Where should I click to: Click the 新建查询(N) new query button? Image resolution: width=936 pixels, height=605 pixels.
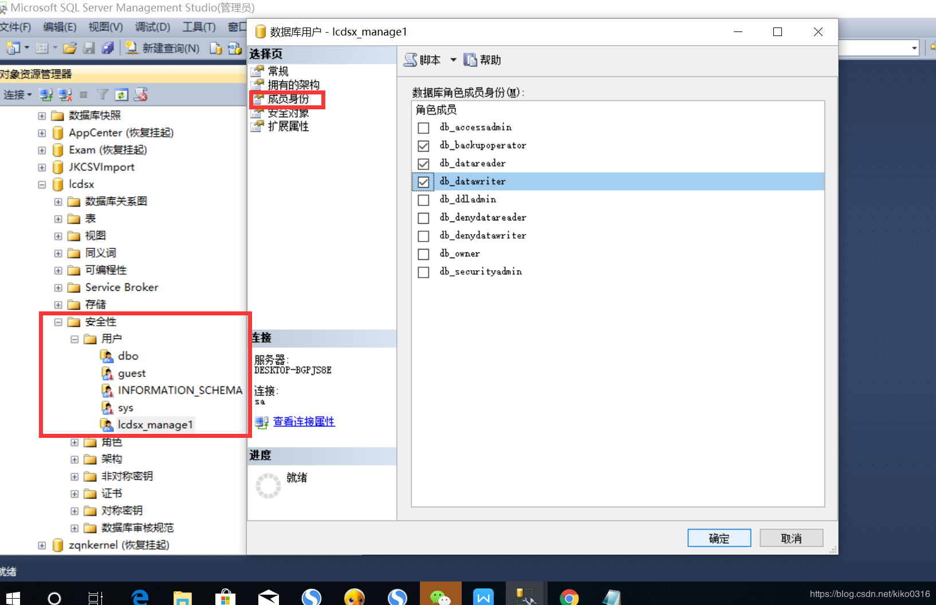click(163, 48)
